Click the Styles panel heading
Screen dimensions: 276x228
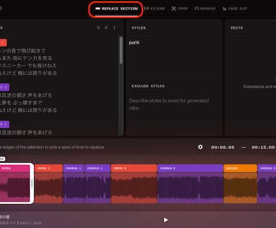click(139, 28)
